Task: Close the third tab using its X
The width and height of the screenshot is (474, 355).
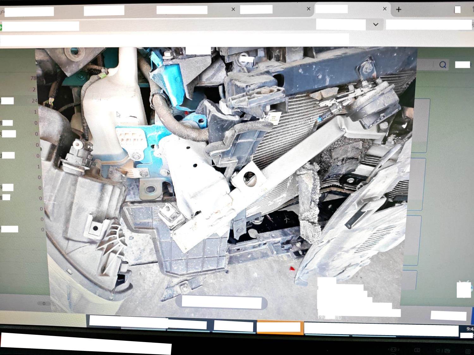Action: (x=233, y=9)
